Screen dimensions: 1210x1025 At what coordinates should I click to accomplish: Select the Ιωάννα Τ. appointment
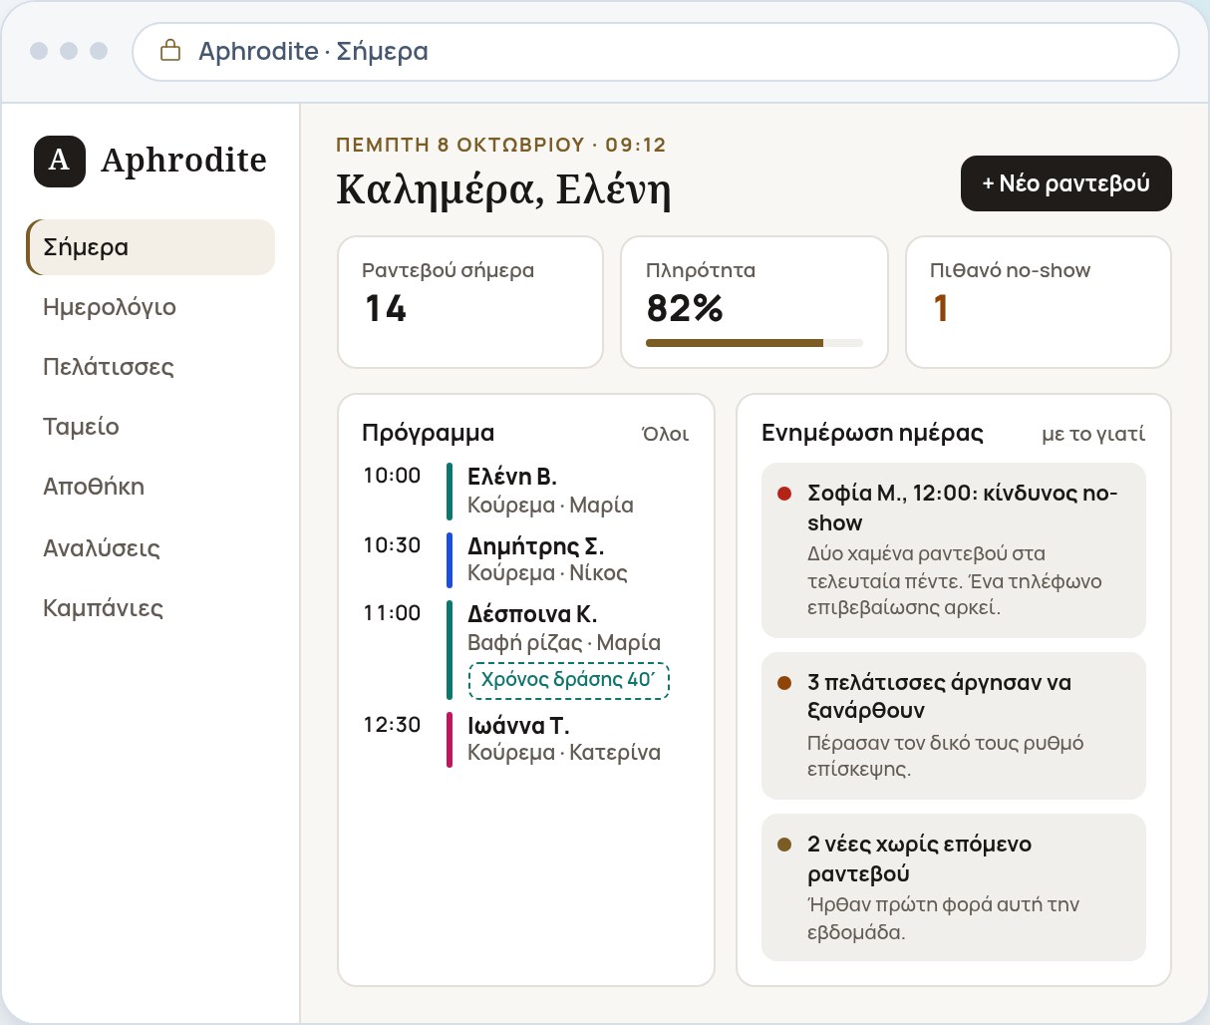(526, 739)
